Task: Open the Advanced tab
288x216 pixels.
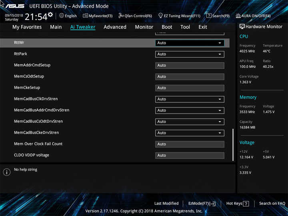Action: tap(115, 27)
